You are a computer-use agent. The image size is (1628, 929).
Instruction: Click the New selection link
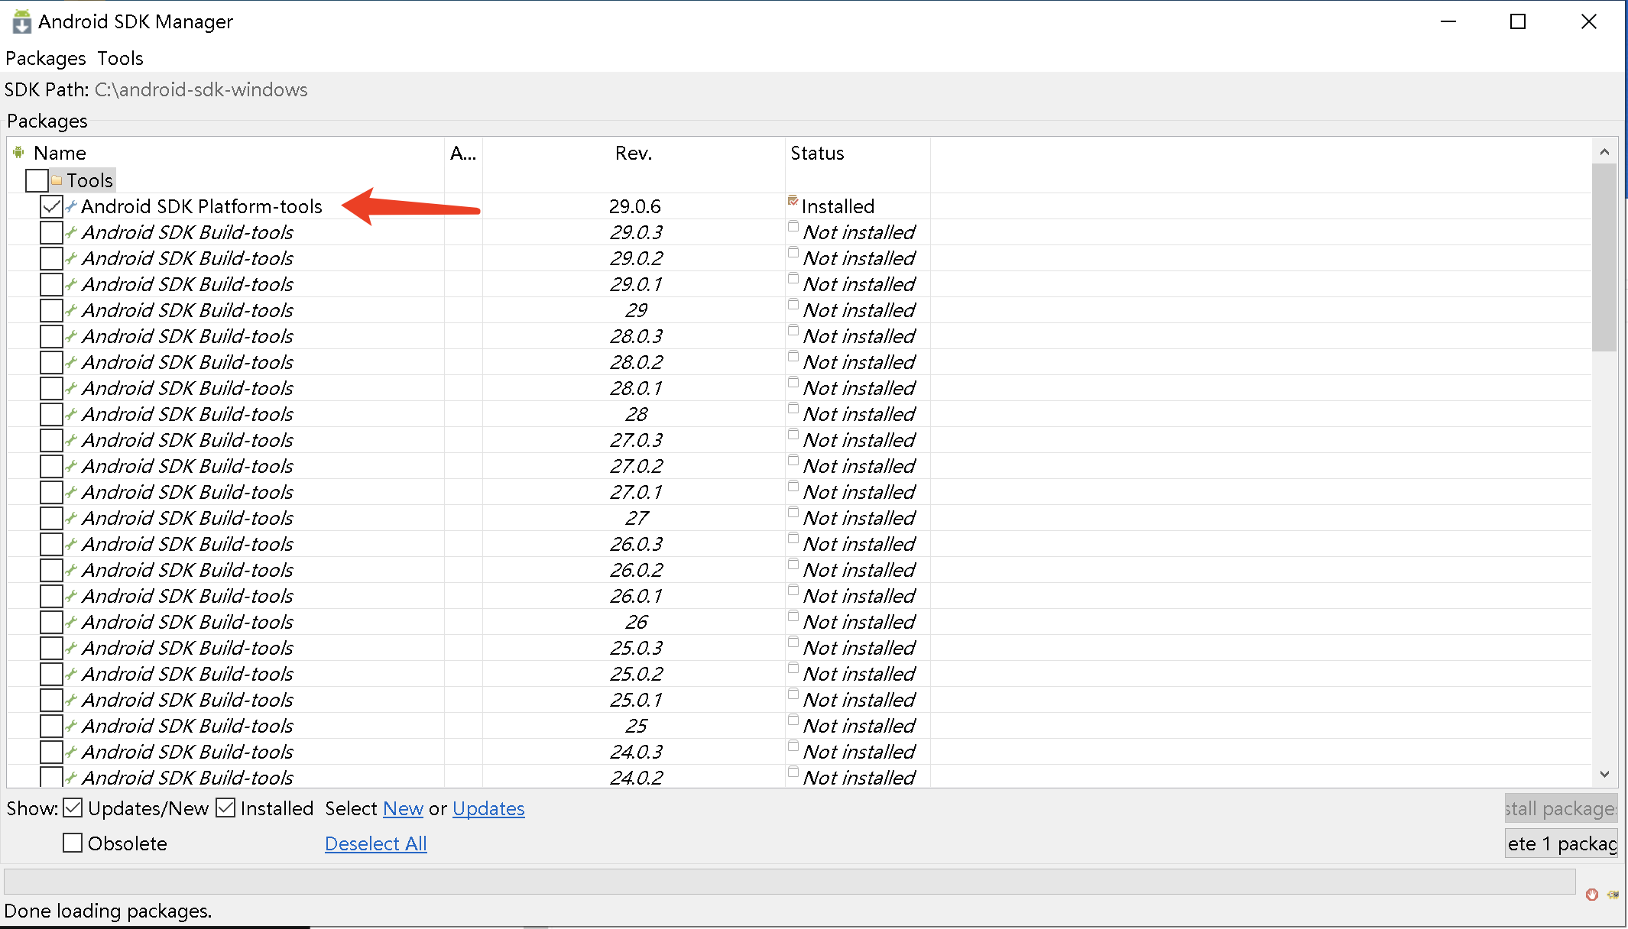403,808
